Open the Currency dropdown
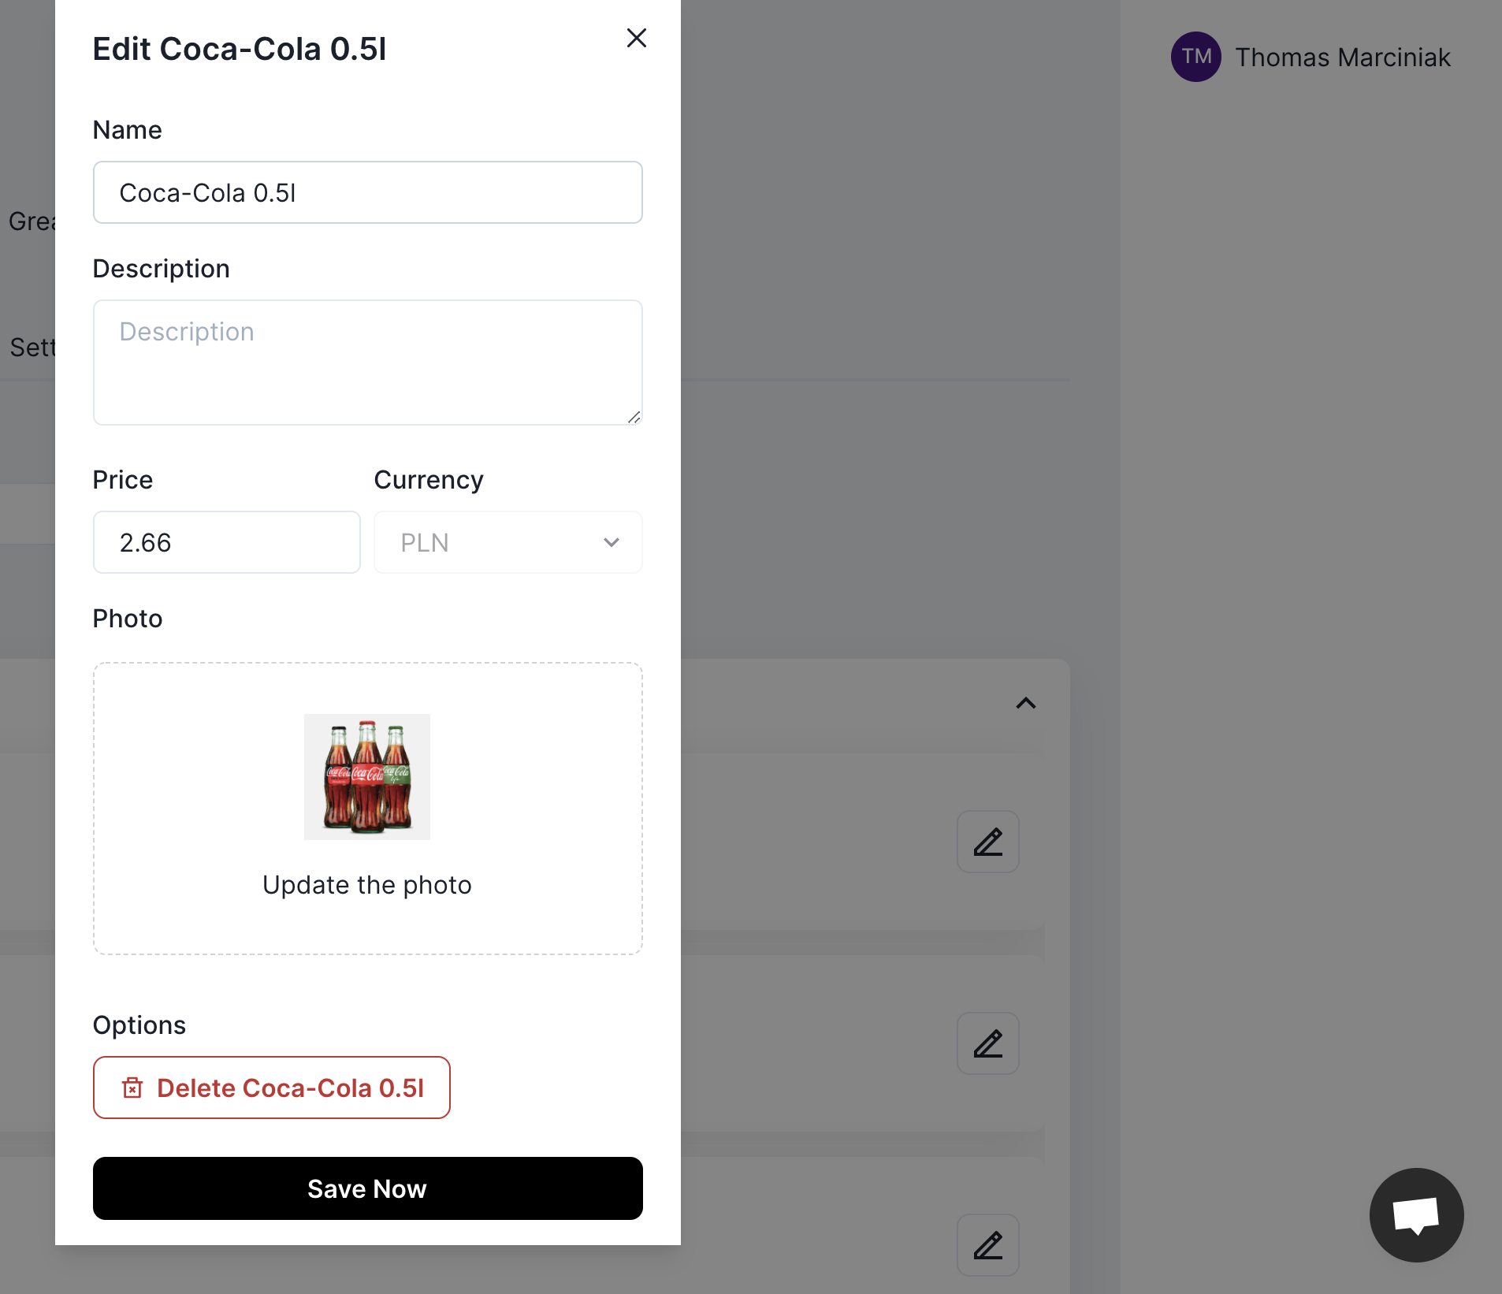Image resolution: width=1502 pixels, height=1294 pixels. coord(507,542)
